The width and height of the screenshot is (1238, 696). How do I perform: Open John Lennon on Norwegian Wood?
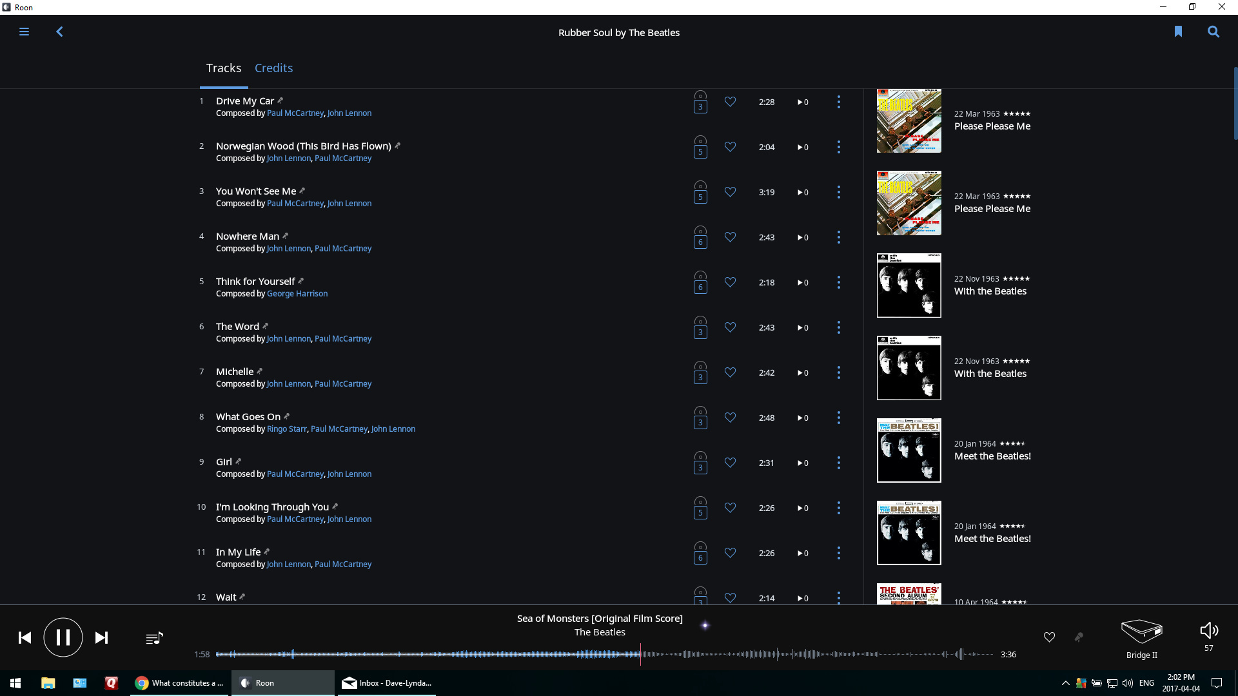[289, 159]
